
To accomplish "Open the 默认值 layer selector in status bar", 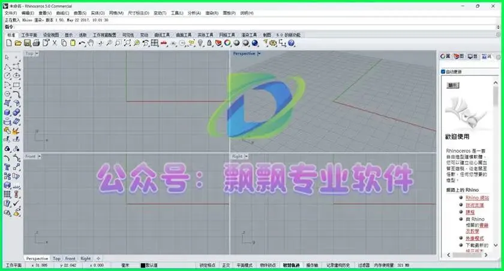I will 149,265.
